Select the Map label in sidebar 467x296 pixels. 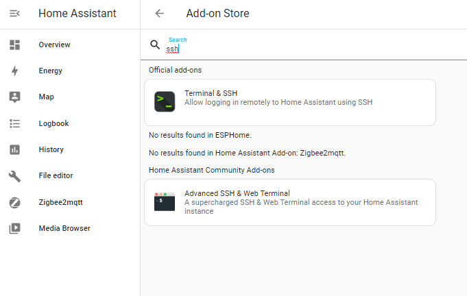pos(46,97)
